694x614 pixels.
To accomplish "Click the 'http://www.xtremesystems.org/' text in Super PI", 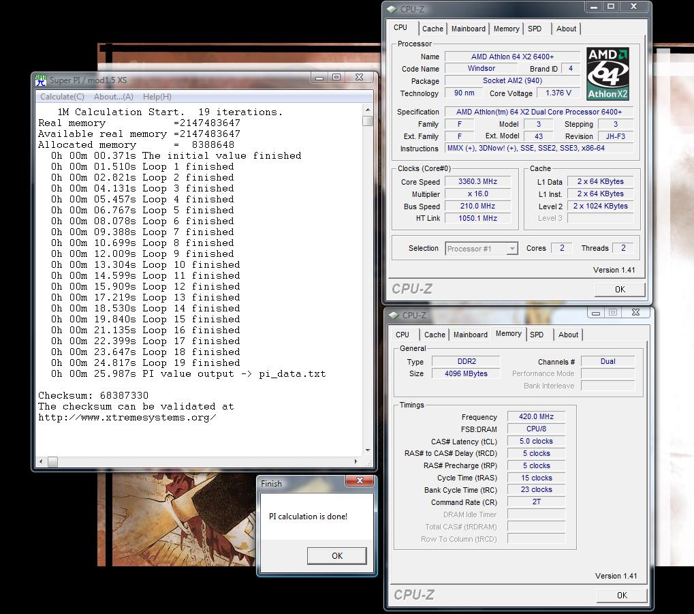I will coord(127,417).
